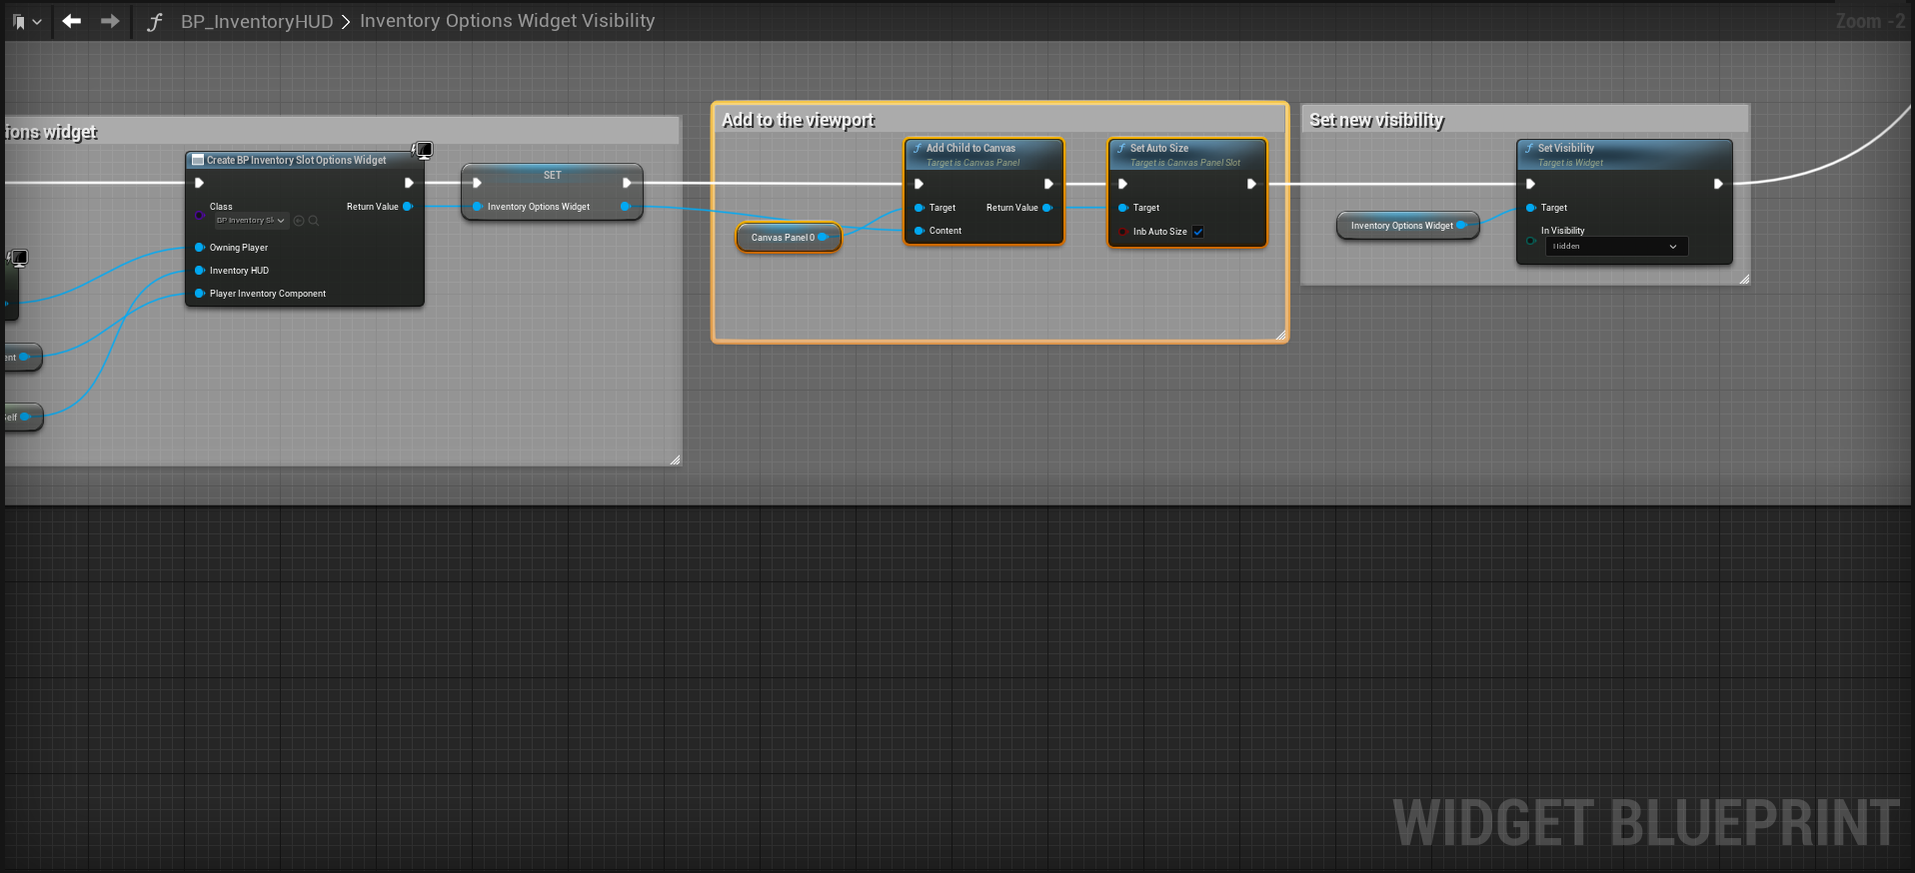Click the Player Inventory Component input pin
The width and height of the screenshot is (1915, 873).
200,294
